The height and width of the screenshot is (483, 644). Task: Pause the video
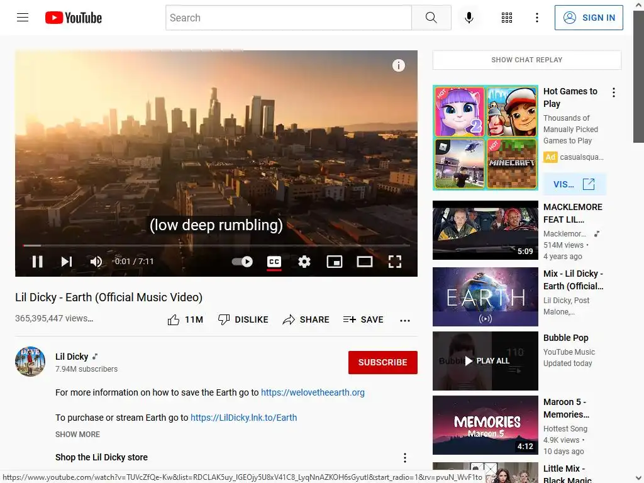coord(37,262)
